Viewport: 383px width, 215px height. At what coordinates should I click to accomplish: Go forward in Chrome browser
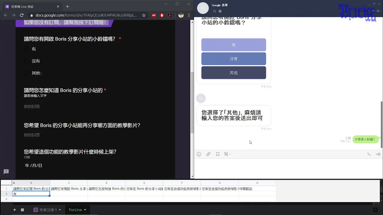[13, 15]
